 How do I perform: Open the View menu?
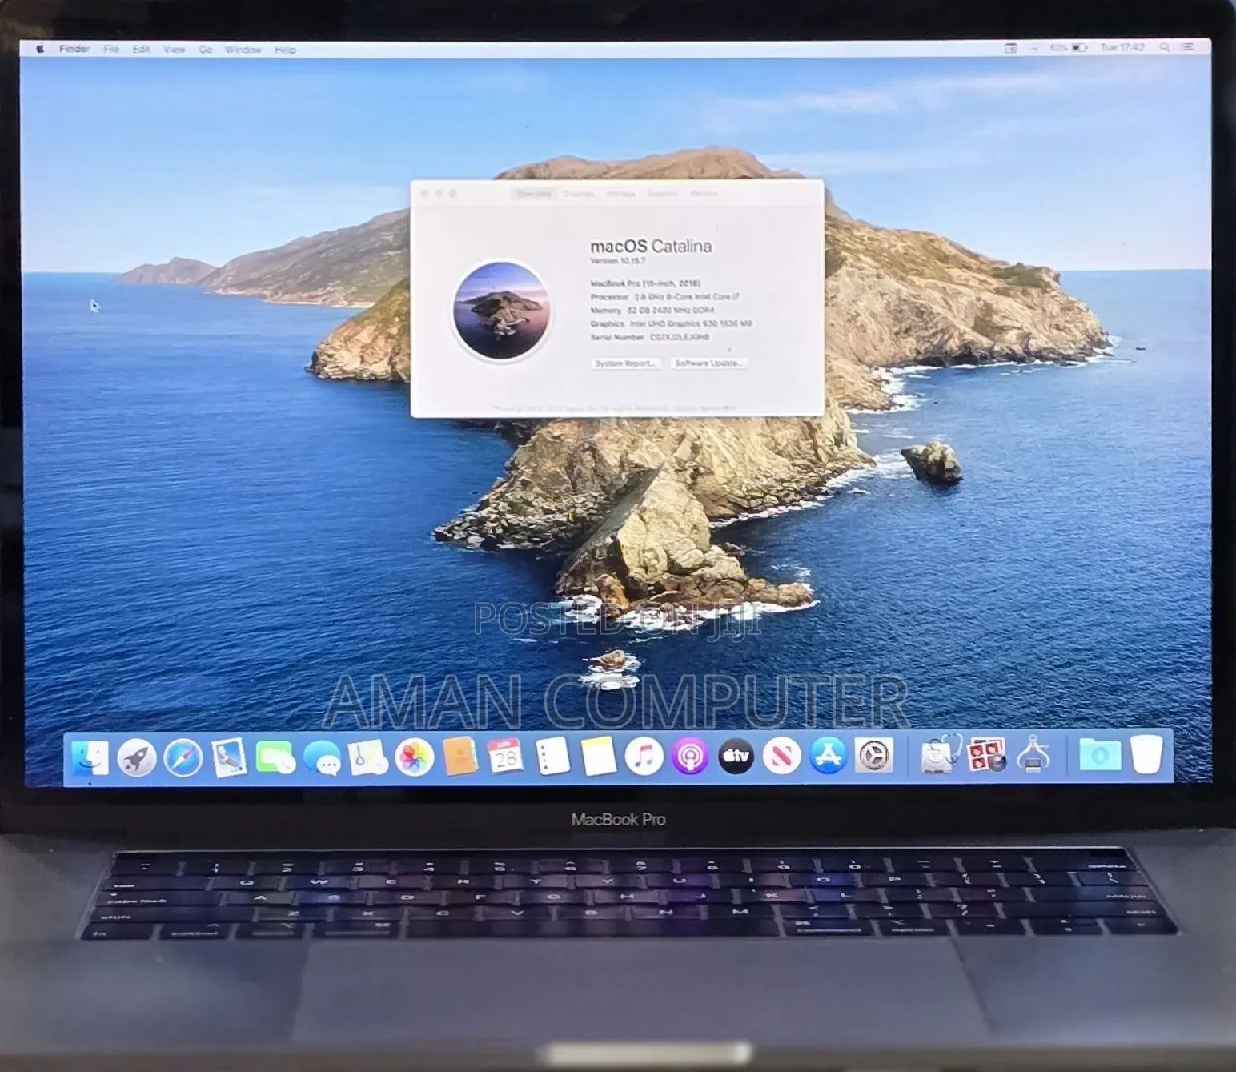pos(175,49)
